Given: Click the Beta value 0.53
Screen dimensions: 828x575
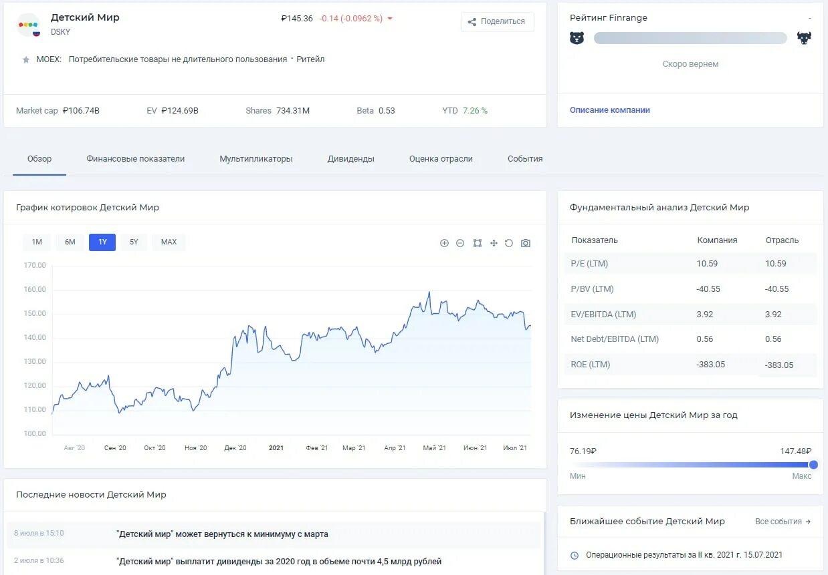Looking at the screenshot, I should [387, 111].
